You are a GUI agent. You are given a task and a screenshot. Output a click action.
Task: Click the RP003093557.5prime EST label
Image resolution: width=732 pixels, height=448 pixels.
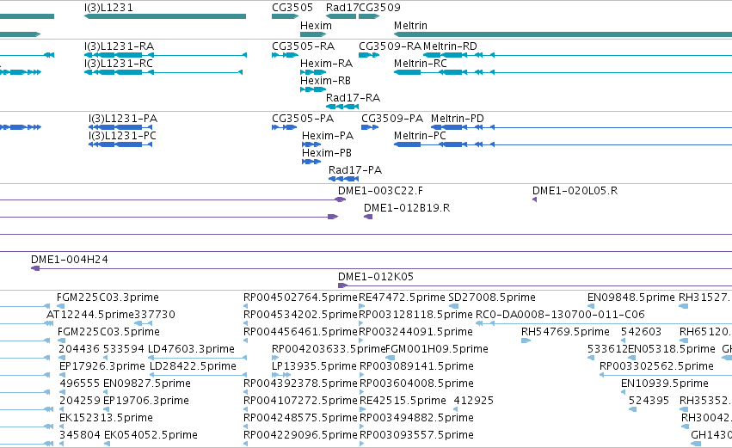(417, 436)
